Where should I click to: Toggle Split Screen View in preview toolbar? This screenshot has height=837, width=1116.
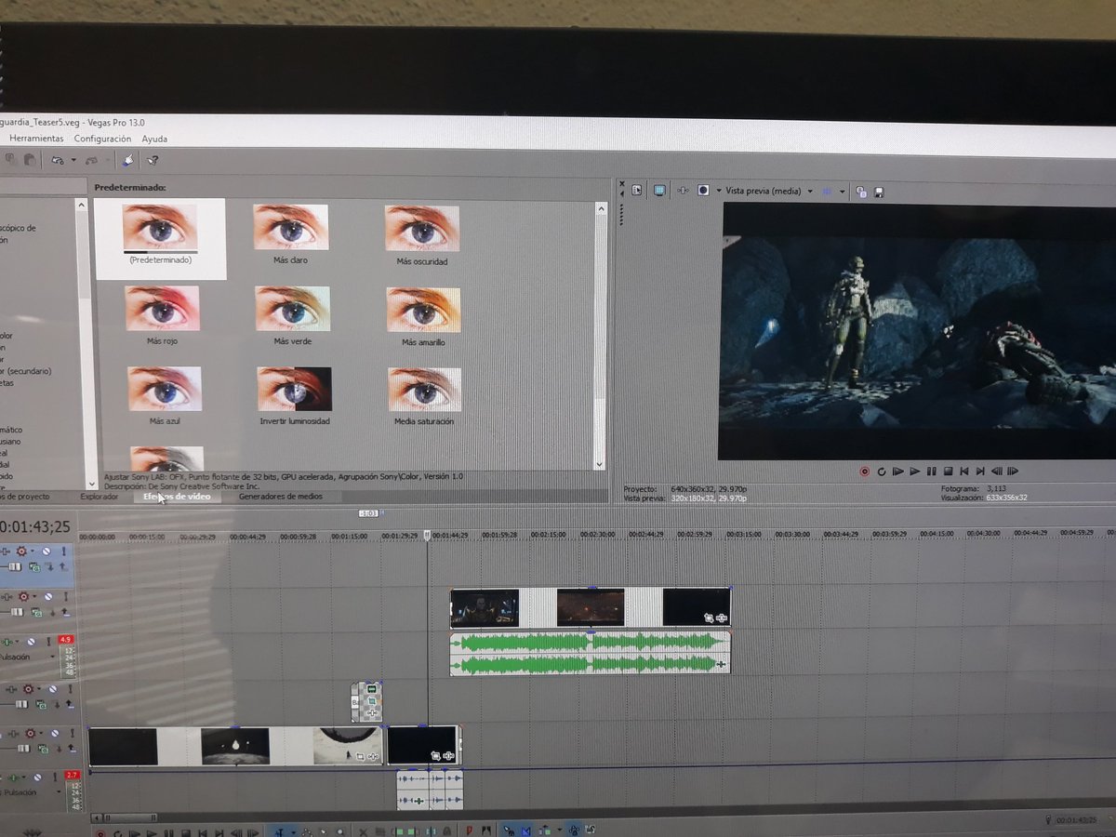(x=704, y=190)
